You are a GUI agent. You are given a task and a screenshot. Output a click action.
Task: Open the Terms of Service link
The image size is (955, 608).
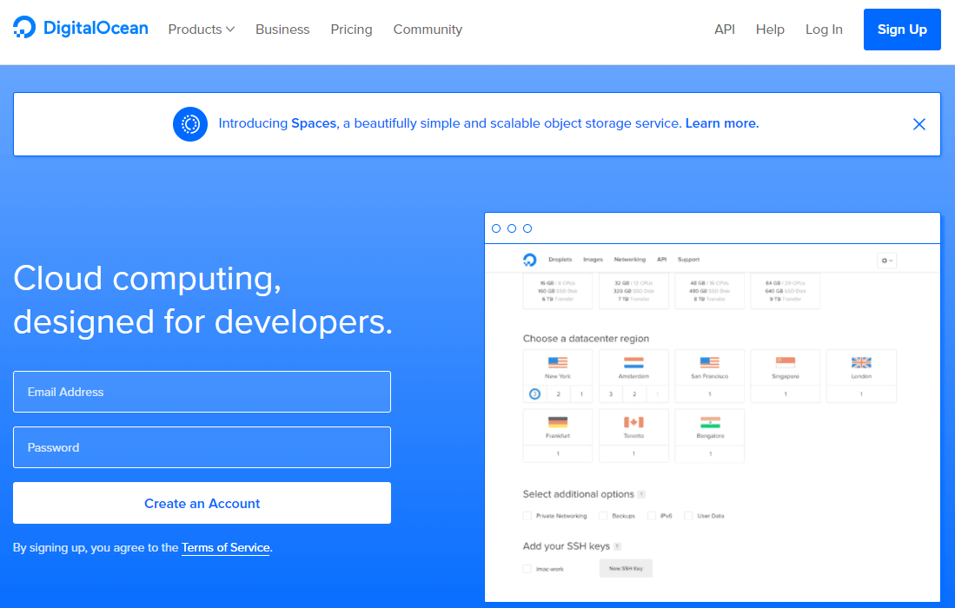click(x=225, y=547)
